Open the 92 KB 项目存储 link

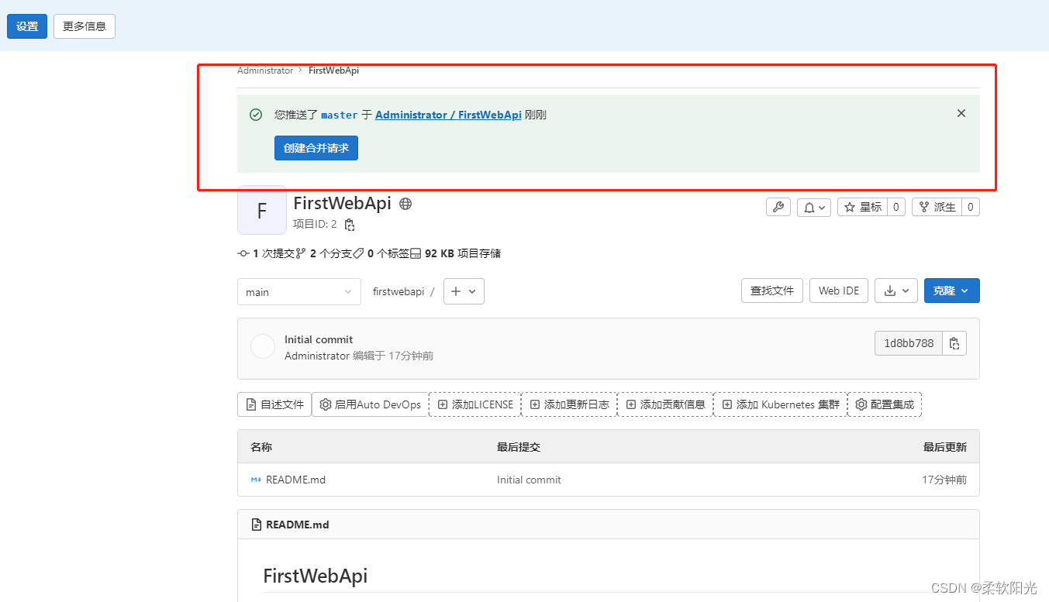(456, 253)
